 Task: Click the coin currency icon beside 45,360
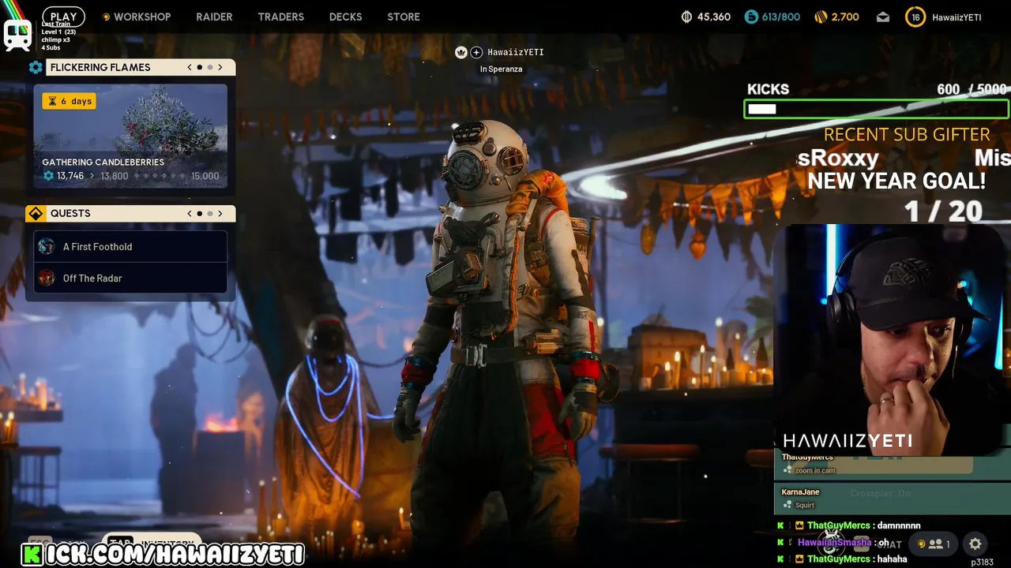[x=686, y=17]
